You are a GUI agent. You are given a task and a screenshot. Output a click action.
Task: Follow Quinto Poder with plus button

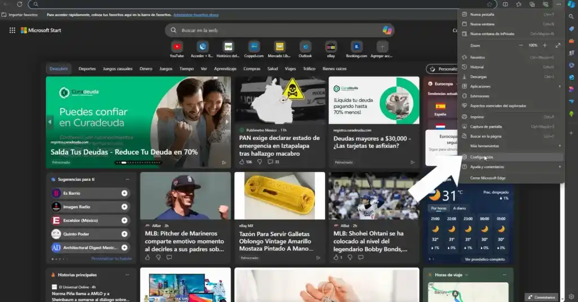(x=125, y=234)
